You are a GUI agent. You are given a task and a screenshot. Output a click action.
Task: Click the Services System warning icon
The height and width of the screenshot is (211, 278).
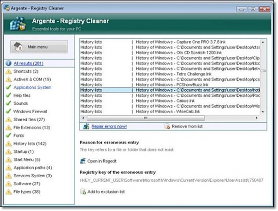pos(8,176)
